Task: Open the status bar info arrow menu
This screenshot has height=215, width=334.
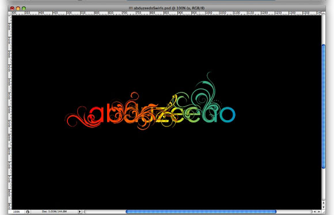Action: pos(79,212)
